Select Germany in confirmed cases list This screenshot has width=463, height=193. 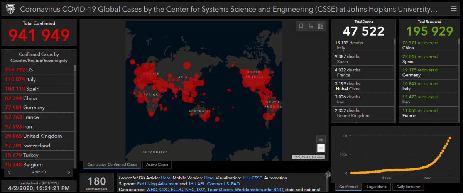click(38, 108)
